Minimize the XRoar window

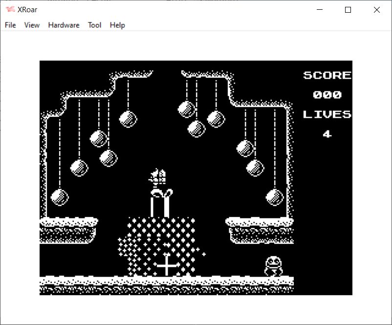click(x=320, y=10)
